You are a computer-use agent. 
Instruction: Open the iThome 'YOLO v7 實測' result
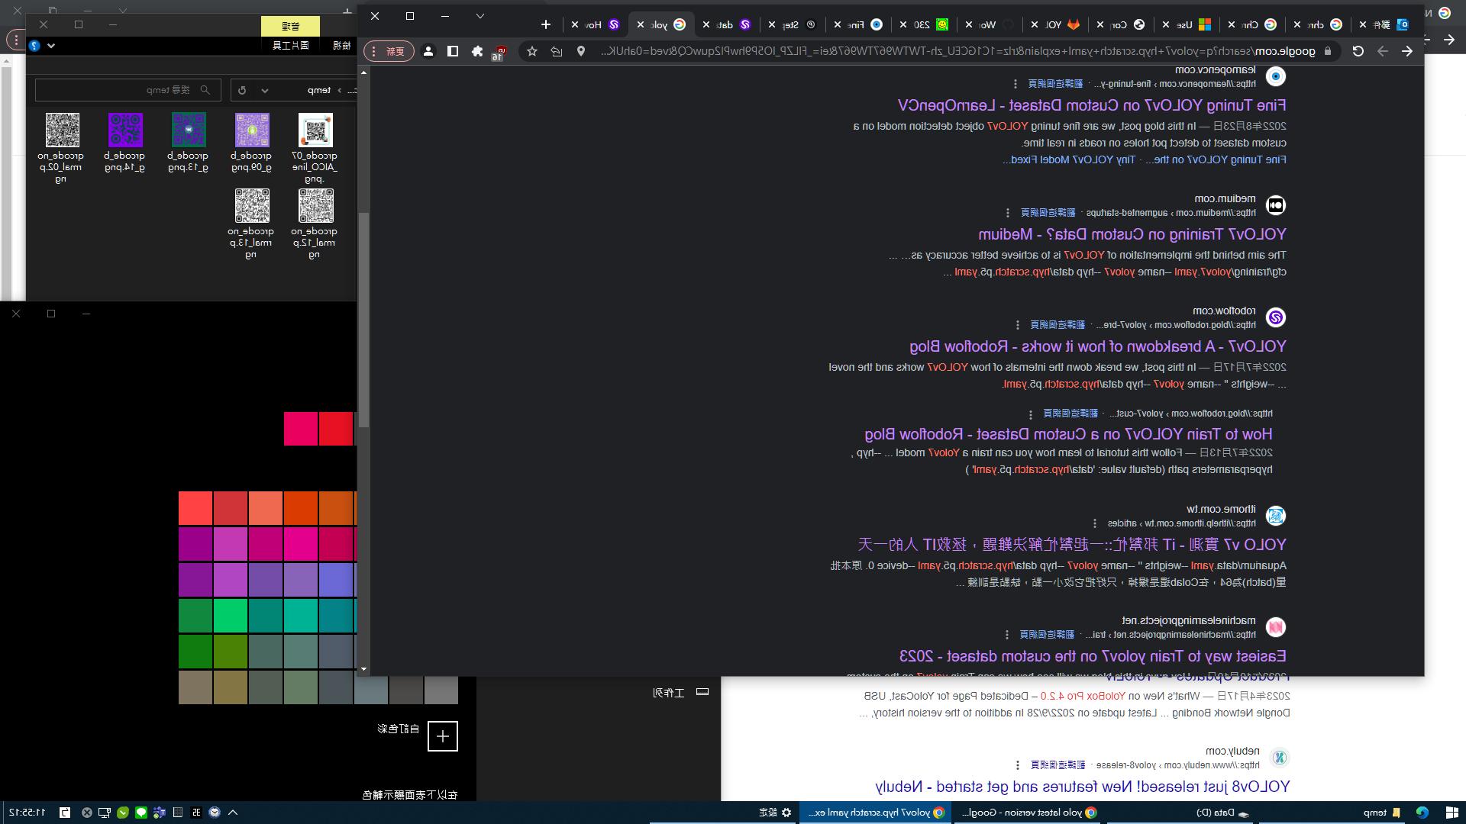pyautogui.click(x=1072, y=545)
